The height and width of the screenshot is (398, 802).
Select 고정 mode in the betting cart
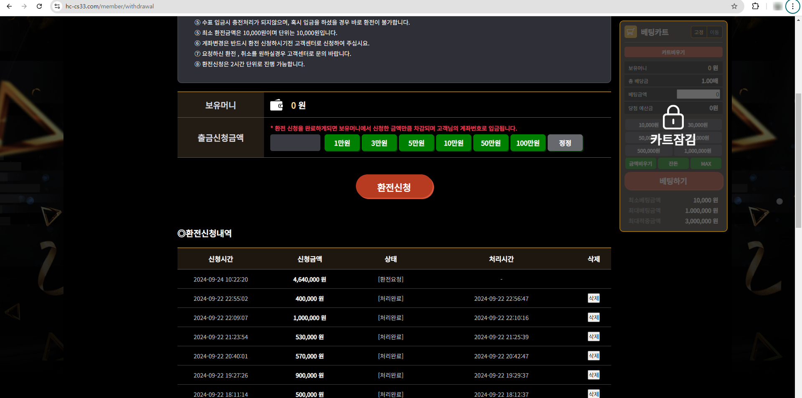tap(699, 32)
